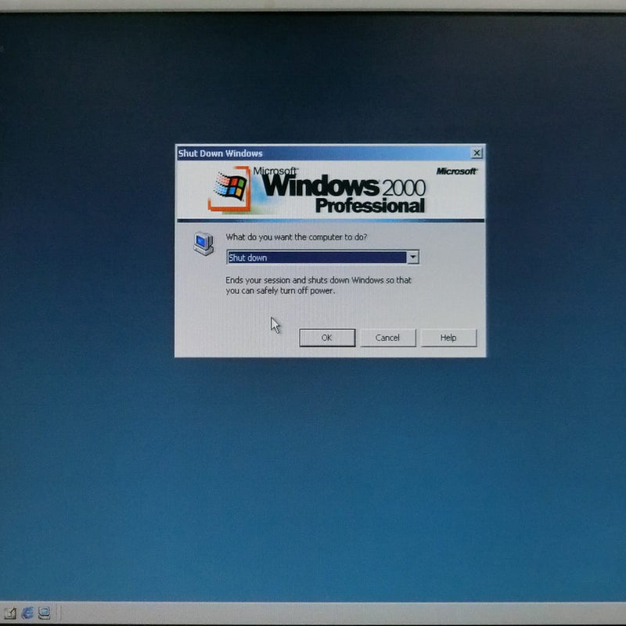Click Quick Launch icon right of Internet Explorer
626x626 pixels.
(x=45, y=612)
